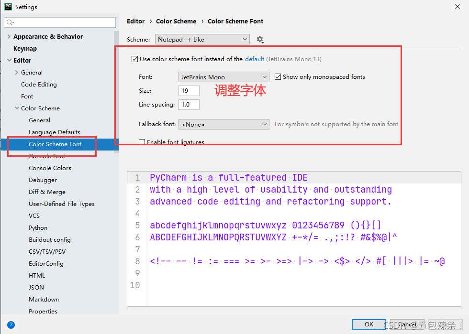Open the scheme actions gear menu
Viewport: 469px width, 334px height.
tap(260, 40)
